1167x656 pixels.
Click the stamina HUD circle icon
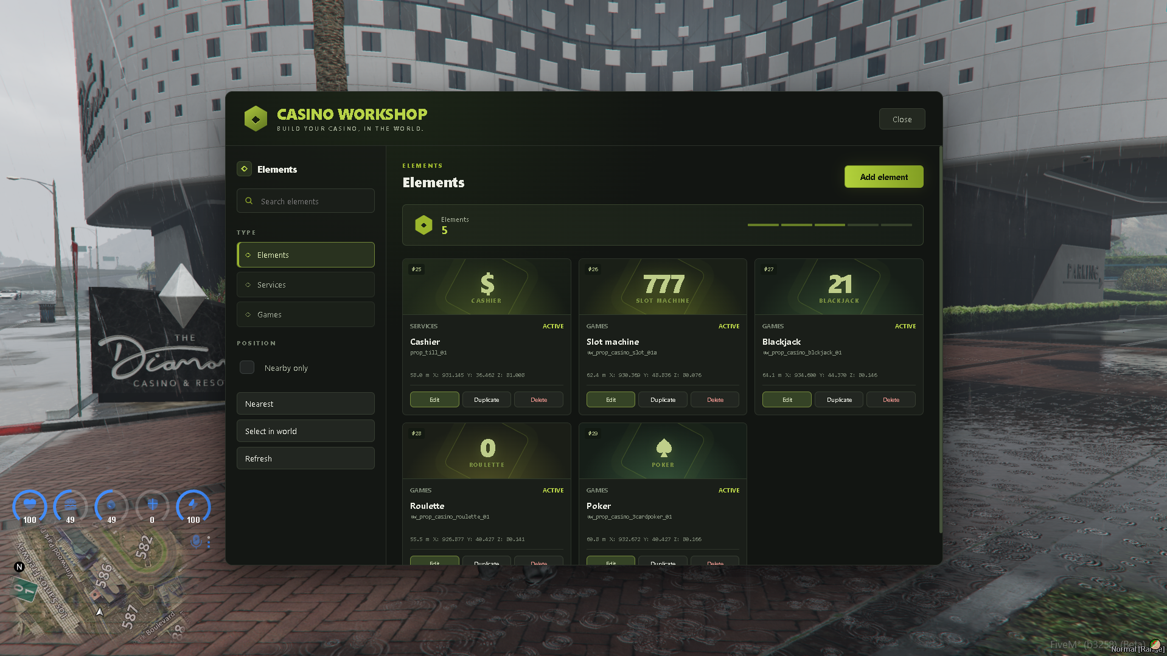tap(193, 506)
